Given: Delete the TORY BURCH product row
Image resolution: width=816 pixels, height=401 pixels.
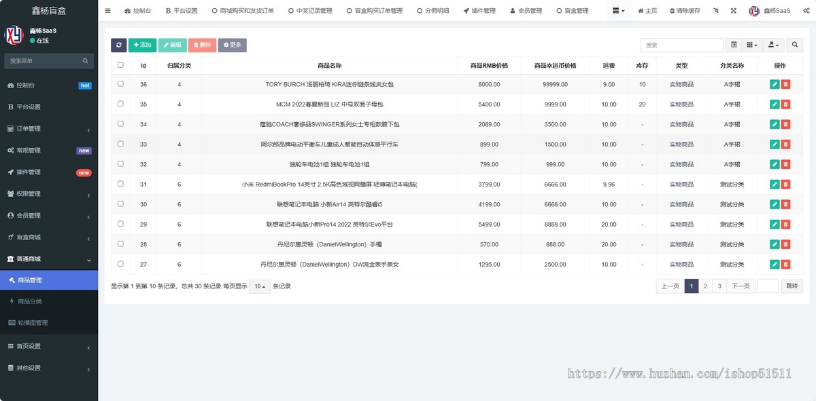Looking at the screenshot, I should (785, 84).
